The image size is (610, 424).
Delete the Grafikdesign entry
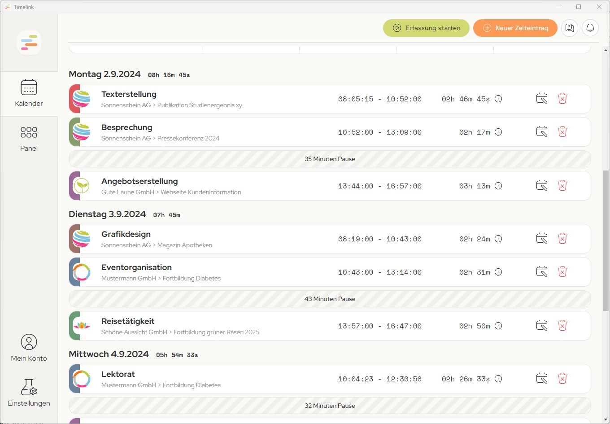click(x=562, y=239)
